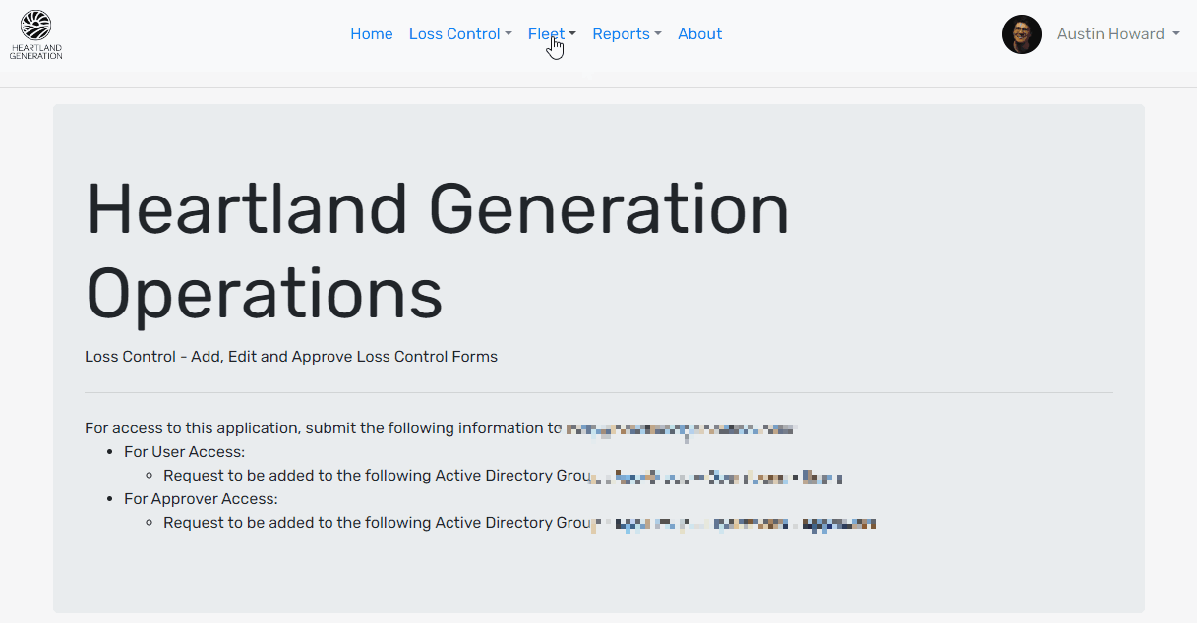Click the Loss Control forms description text
This screenshot has width=1197, height=623.
291,357
